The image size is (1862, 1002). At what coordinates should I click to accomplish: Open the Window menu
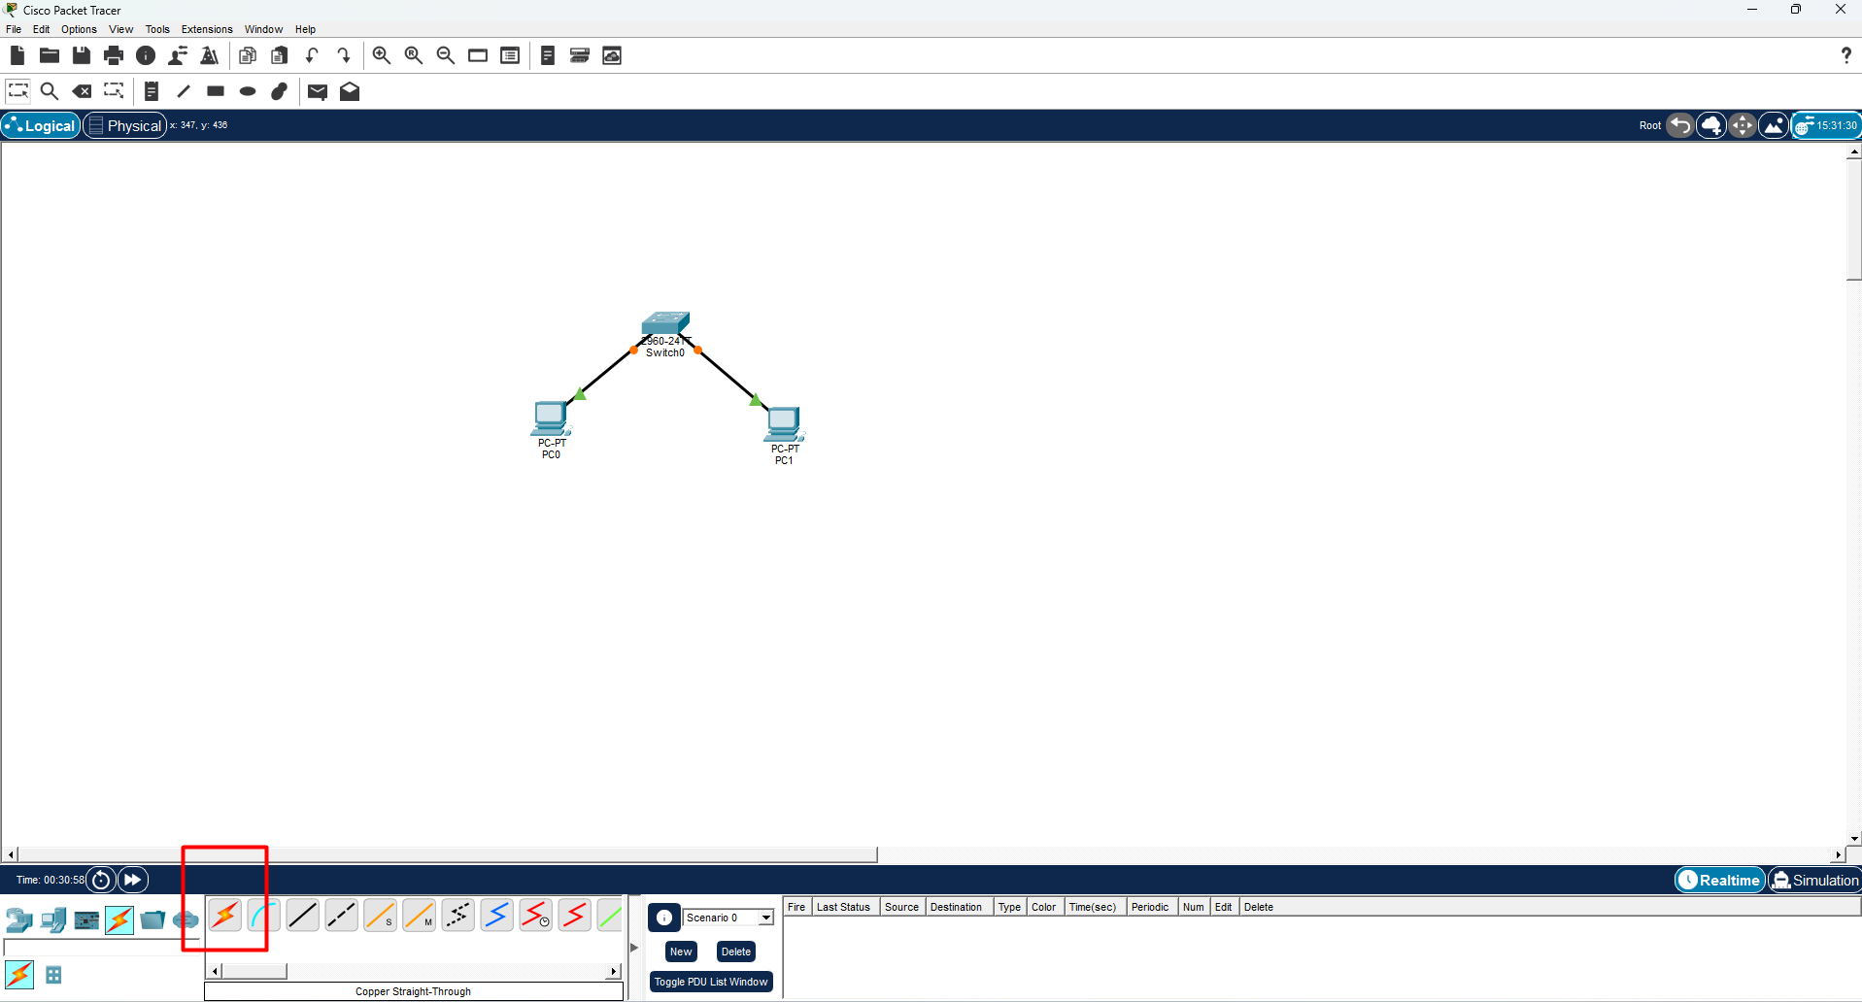263,29
